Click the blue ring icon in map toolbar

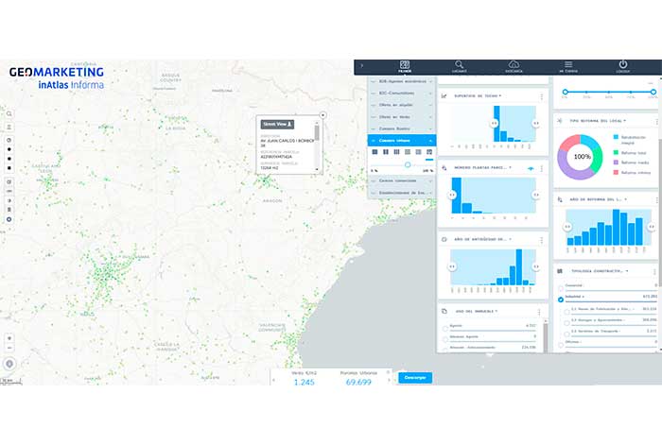[9, 219]
